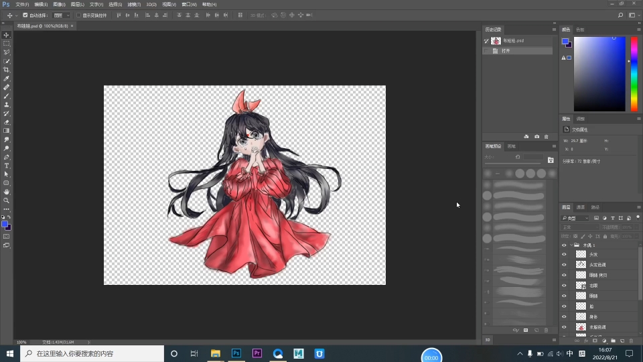Open Premiere Pro from the taskbar
Image resolution: width=643 pixels, height=362 pixels.
pyautogui.click(x=257, y=353)
